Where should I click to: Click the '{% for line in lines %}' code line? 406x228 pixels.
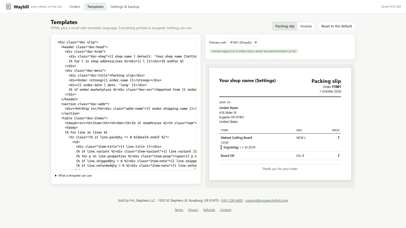pos(86,132)
